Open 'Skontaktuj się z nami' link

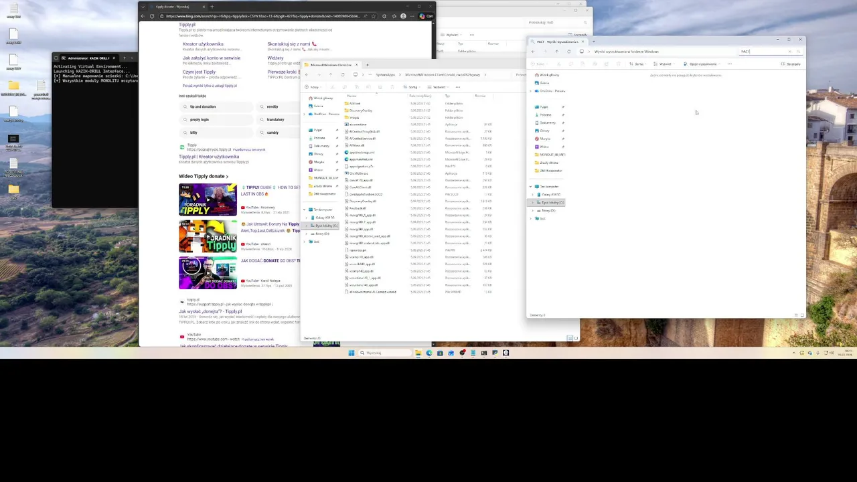coord(292,44)
